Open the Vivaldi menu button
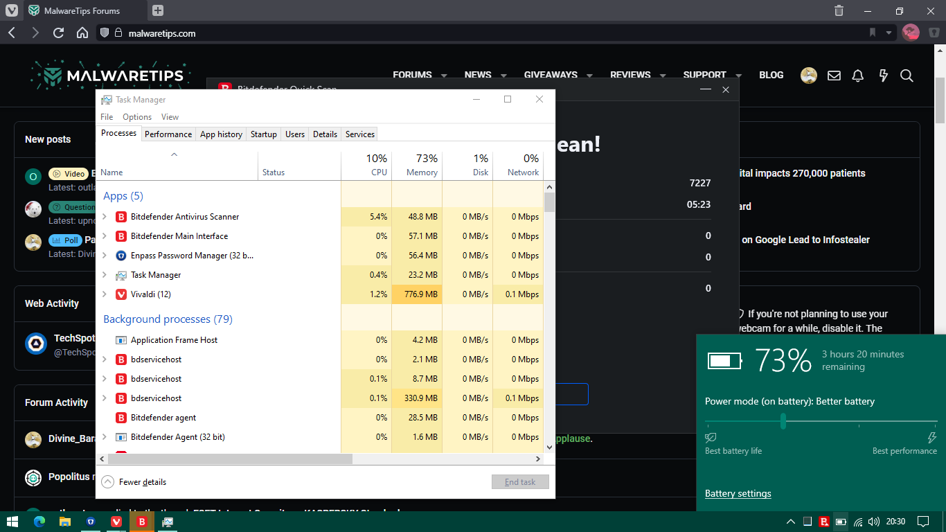 tap(12, 10)
